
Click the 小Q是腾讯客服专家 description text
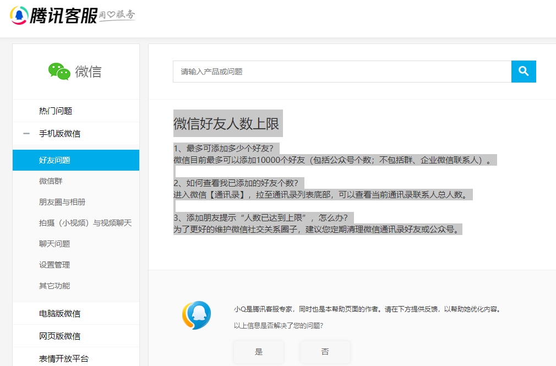click(367, 309)
